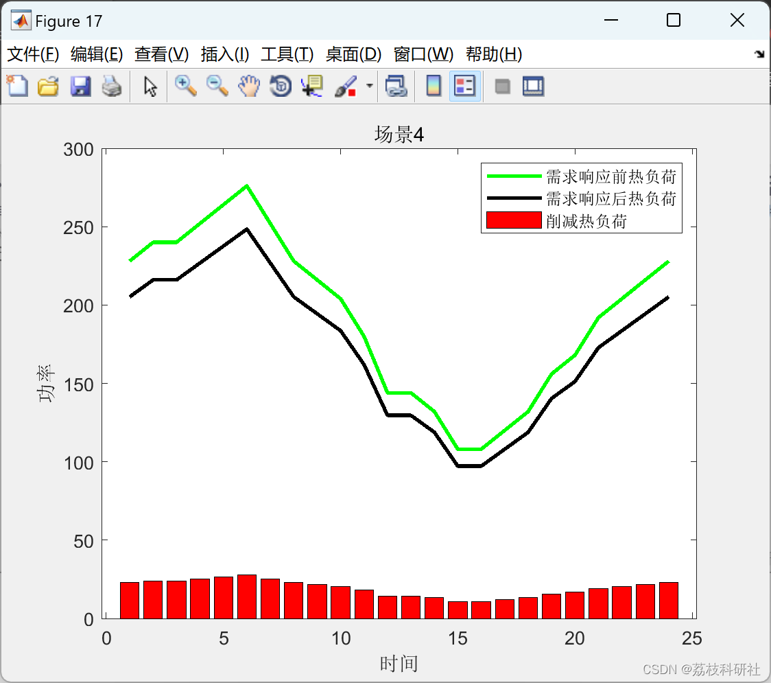Toggle the Insert Legend button
This screenshot has height=683, width=771.
464,86
